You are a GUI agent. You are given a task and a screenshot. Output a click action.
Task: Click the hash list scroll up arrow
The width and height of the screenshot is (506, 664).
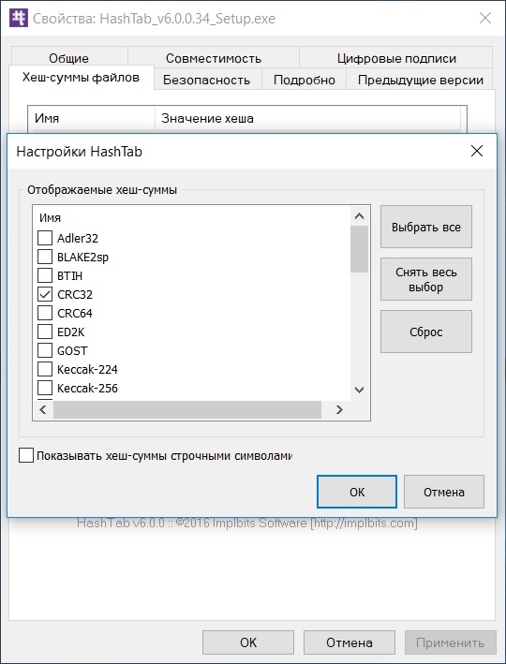[x=359, y=216]
